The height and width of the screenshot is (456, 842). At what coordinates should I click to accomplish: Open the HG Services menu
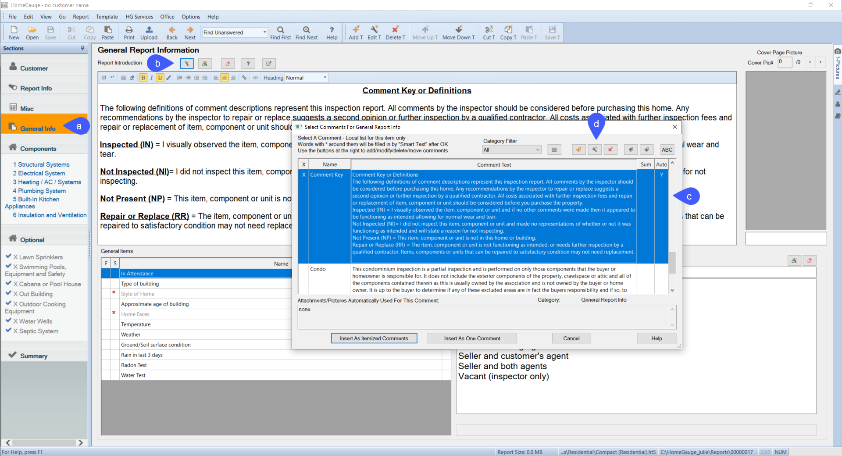point(139,17)
